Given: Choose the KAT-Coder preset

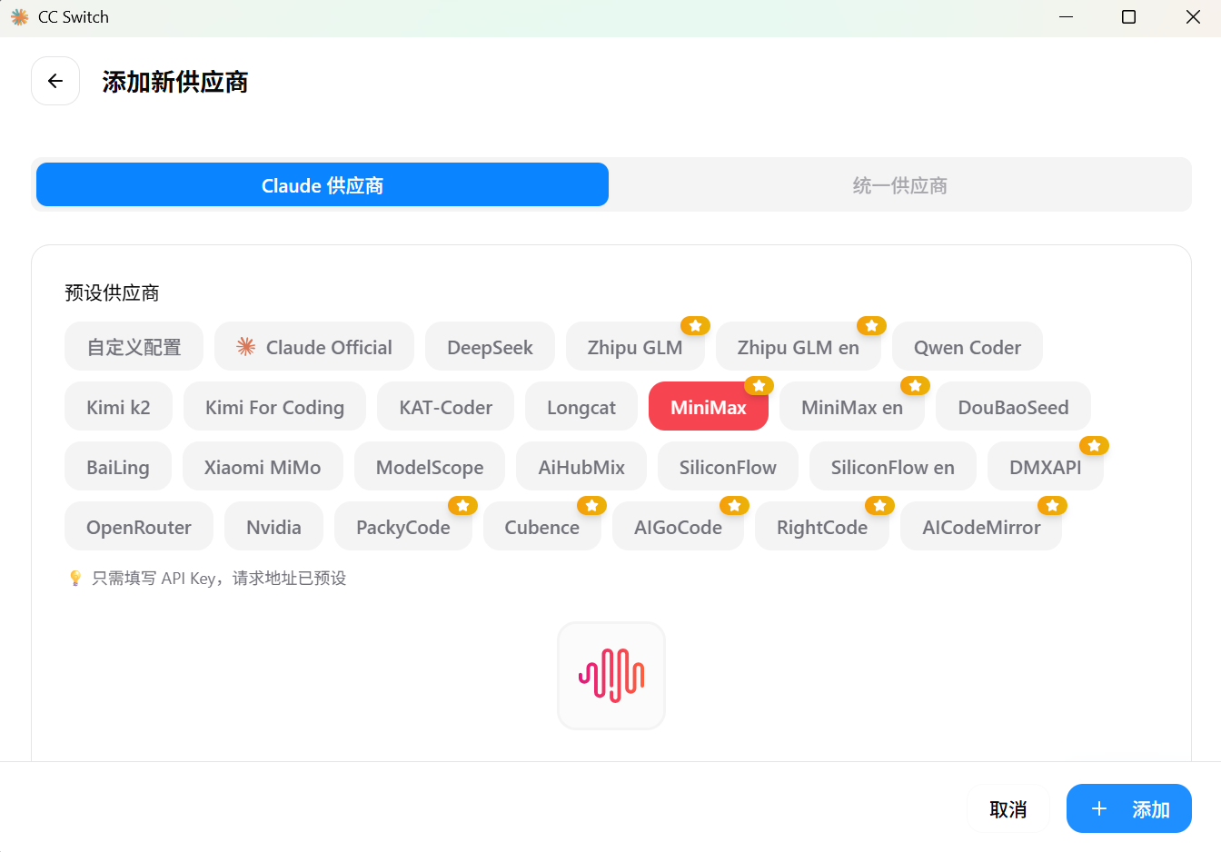Looking at the screenshot, I should pos(446,406).
